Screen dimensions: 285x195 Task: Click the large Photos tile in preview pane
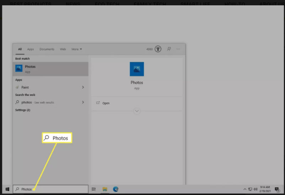[137, 69]
